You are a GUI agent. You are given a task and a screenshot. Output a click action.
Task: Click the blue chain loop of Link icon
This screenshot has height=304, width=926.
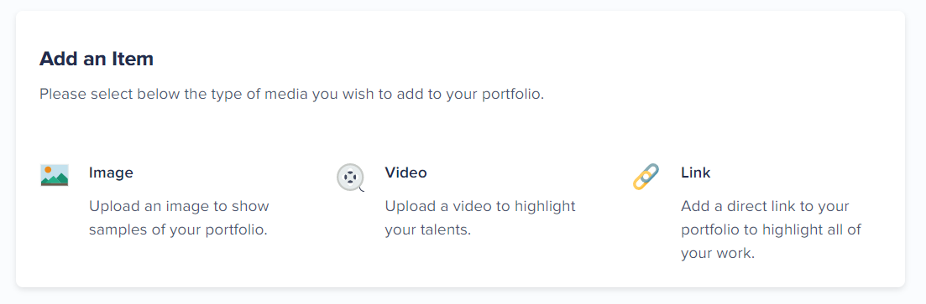[x=651, y=172]
